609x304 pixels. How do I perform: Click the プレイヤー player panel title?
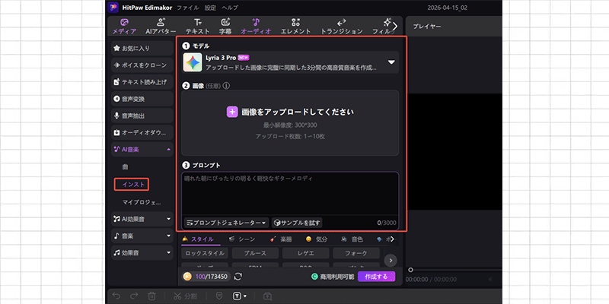point(427,27)
